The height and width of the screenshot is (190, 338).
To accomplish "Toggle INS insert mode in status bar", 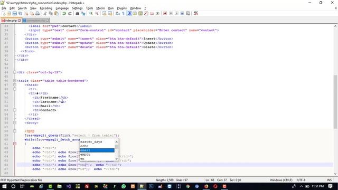I will click(x=329, y=180).
